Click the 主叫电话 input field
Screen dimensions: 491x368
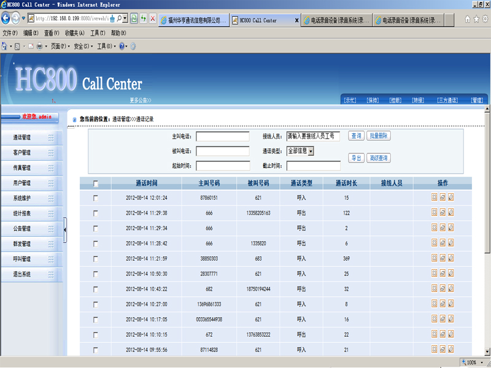[222, 136]
